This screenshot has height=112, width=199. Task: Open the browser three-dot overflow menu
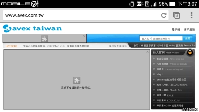[192, 15]
